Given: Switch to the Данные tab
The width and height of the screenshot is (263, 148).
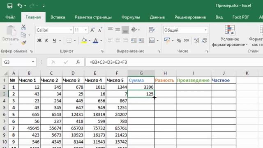Looking at the screenshot, I should click(x=157, y=17).
